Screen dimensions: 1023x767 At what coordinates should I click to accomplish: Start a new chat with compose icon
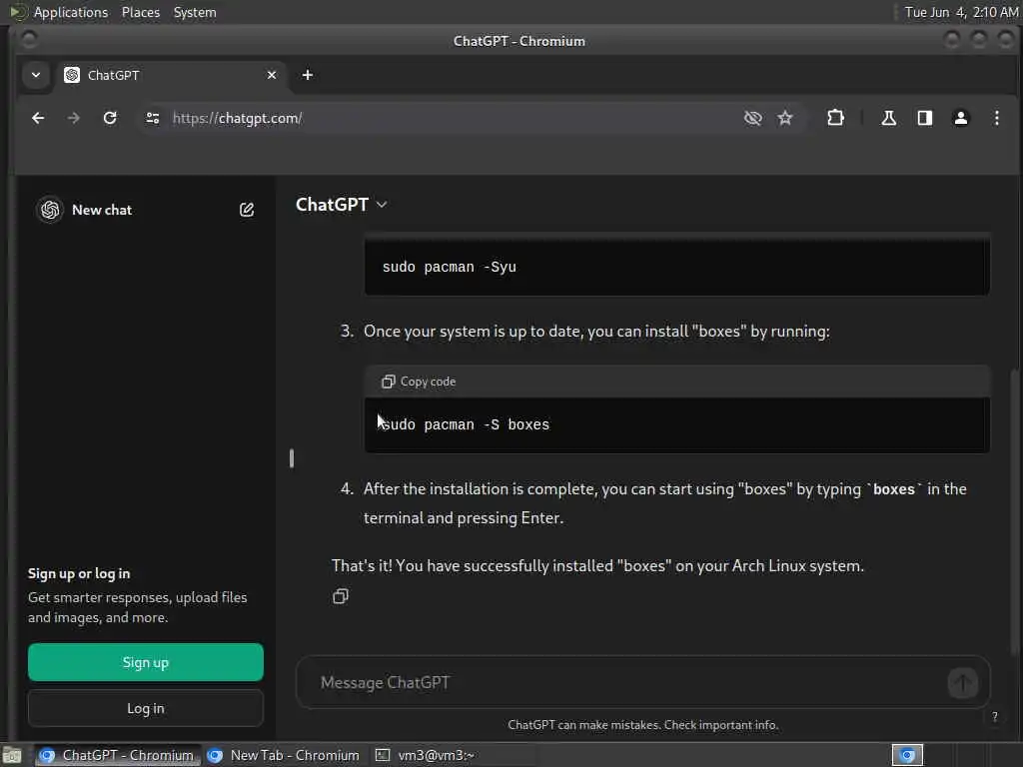pos(247,210)
